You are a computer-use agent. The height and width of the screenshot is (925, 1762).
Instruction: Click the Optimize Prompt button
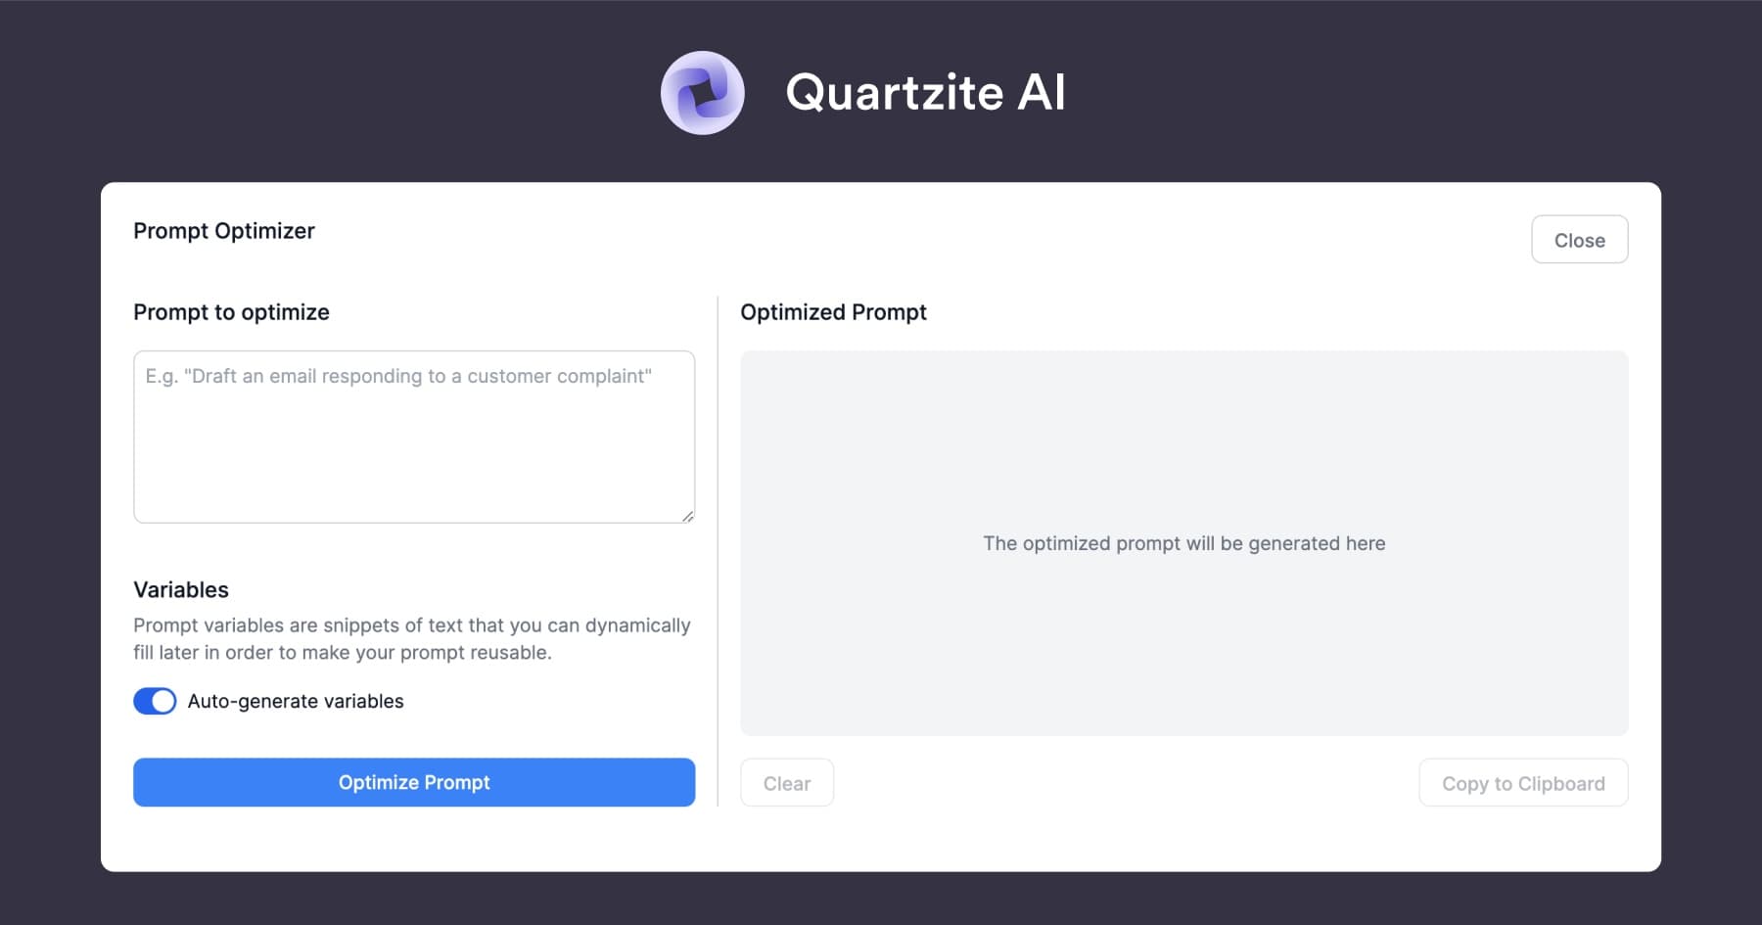[x=413, y=782]
